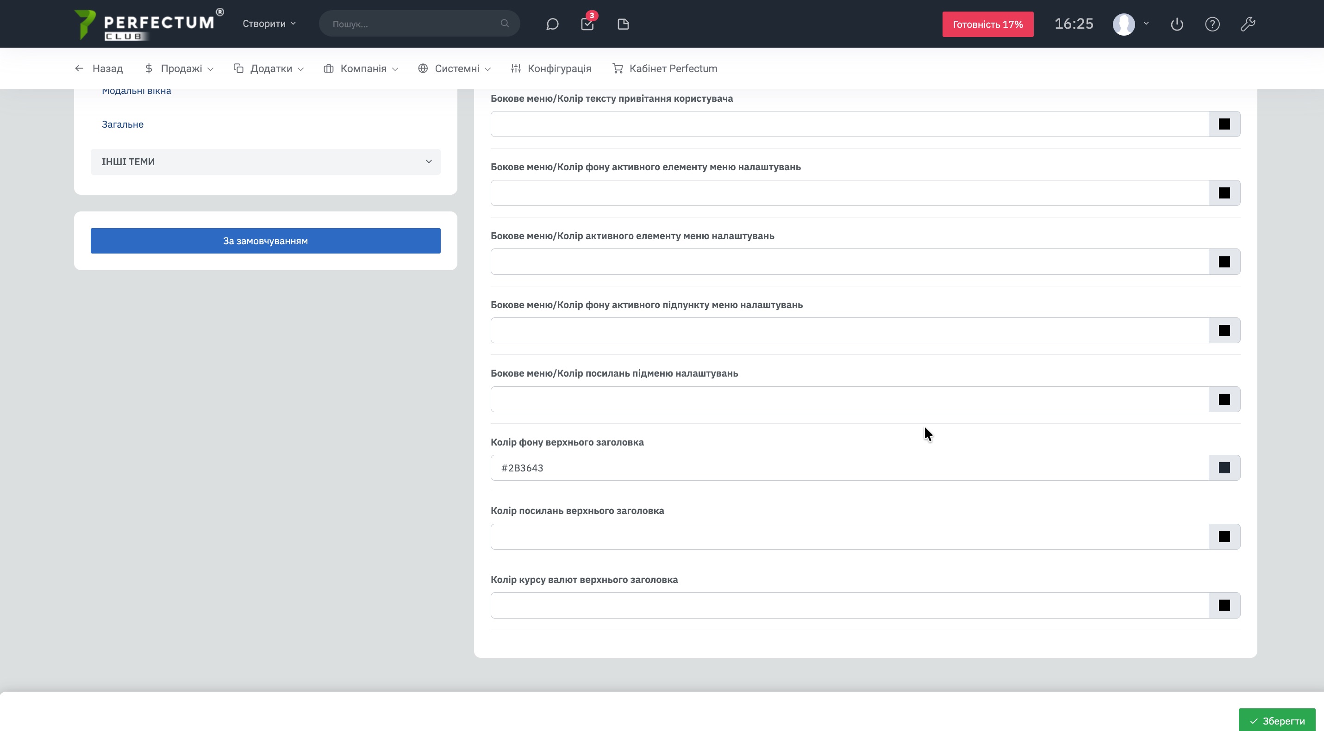This screenshot has width=1324, height=731.
Task: Open the chat messages icon
Action: click(x=552, y=24)
